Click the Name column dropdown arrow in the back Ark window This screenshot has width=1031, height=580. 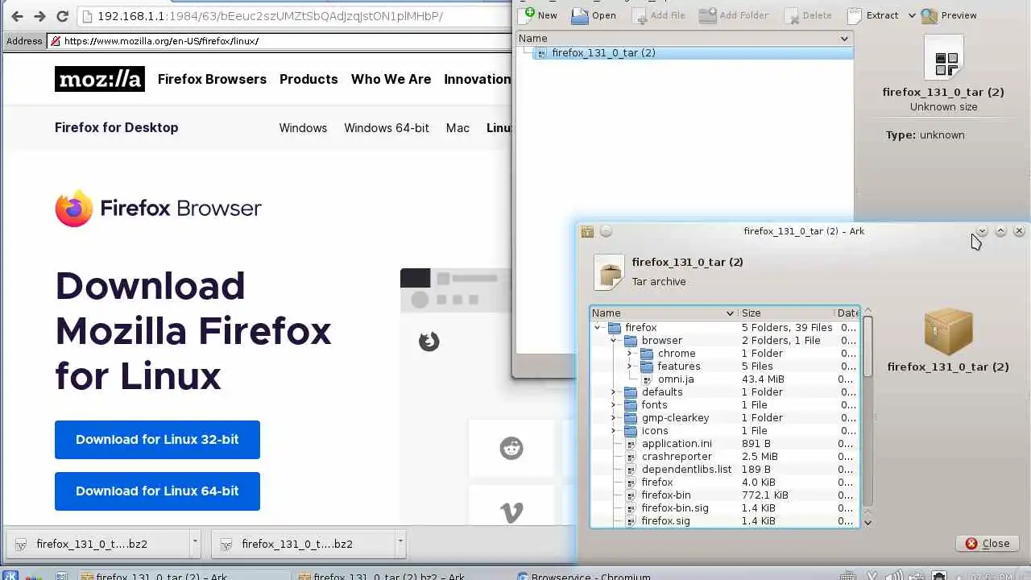click(844, 38)
